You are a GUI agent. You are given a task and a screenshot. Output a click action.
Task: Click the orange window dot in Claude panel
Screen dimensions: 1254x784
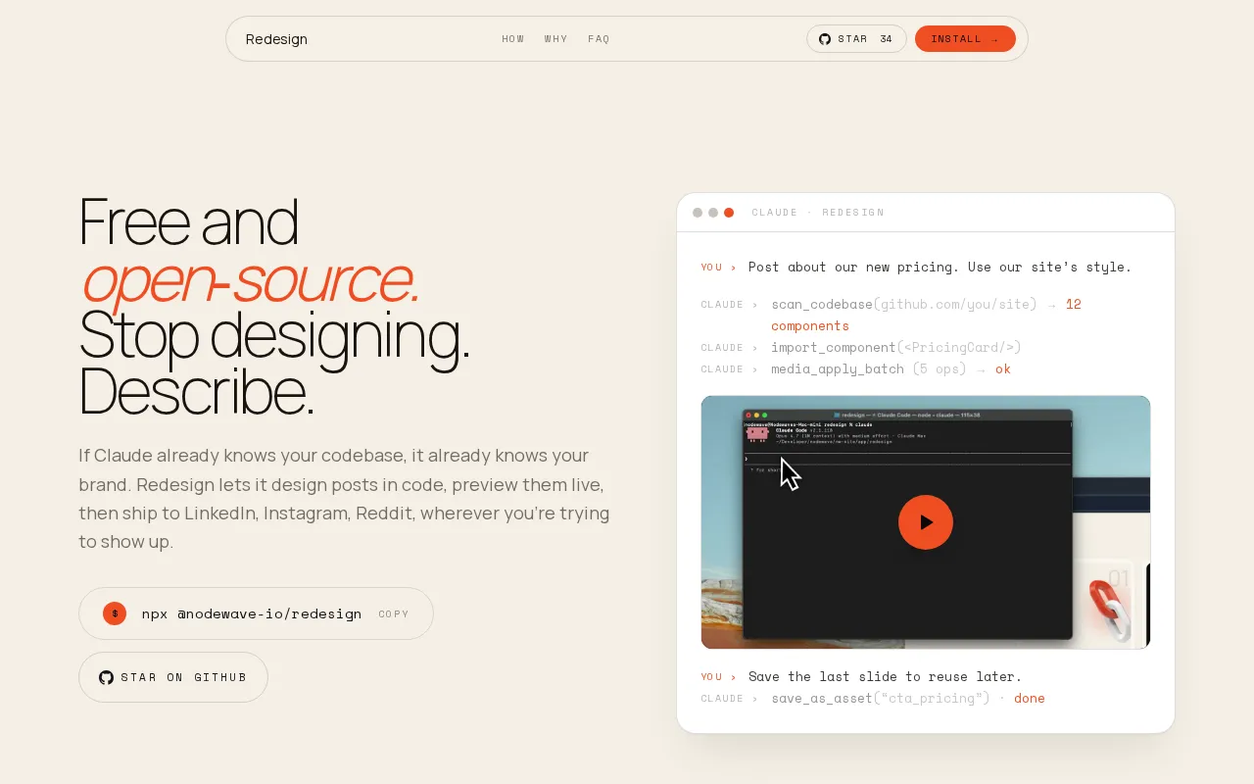coord(729,213)
